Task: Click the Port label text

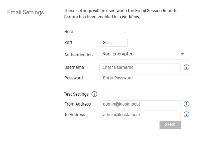Action: pyautogui.click(x=68, y=42)
